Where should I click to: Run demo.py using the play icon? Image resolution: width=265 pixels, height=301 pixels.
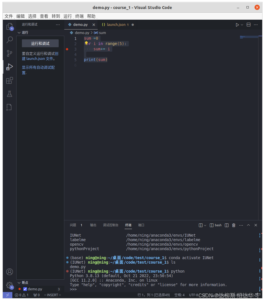237,24
